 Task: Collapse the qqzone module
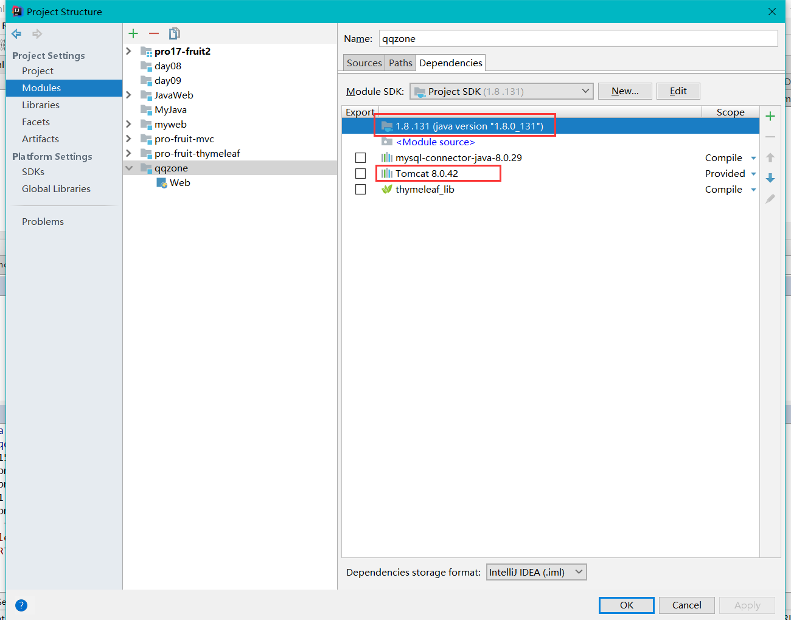tap(129, 168)
